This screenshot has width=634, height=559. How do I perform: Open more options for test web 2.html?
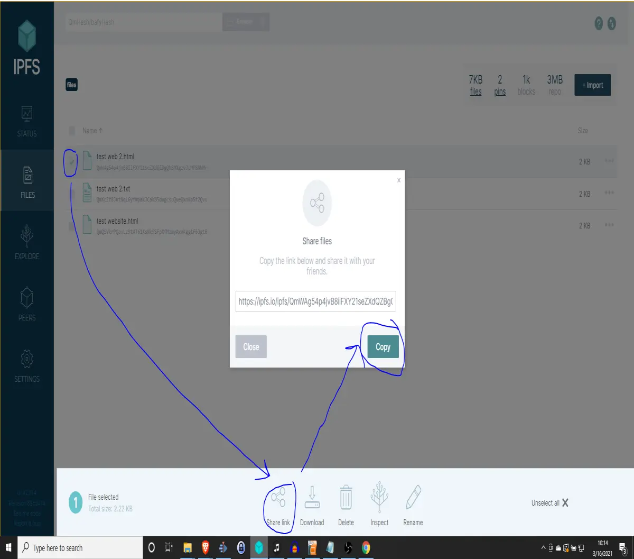(609, 161)
